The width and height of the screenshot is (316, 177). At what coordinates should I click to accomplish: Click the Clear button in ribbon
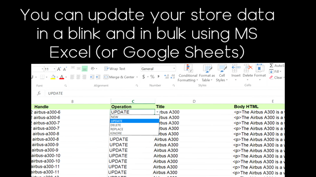tap(276, 78)
